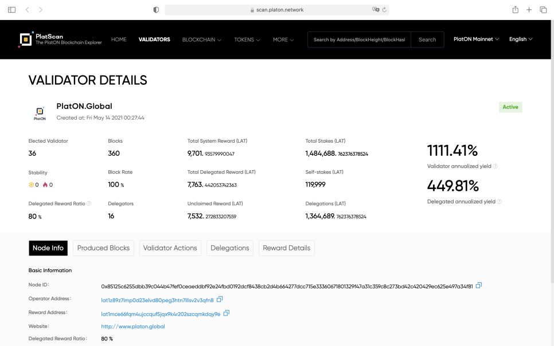Click the Active status badge
Screen dimensions: 554x346
coord(510,107)
